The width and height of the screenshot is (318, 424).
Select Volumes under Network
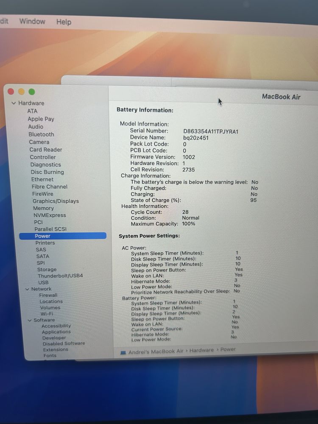50,307
